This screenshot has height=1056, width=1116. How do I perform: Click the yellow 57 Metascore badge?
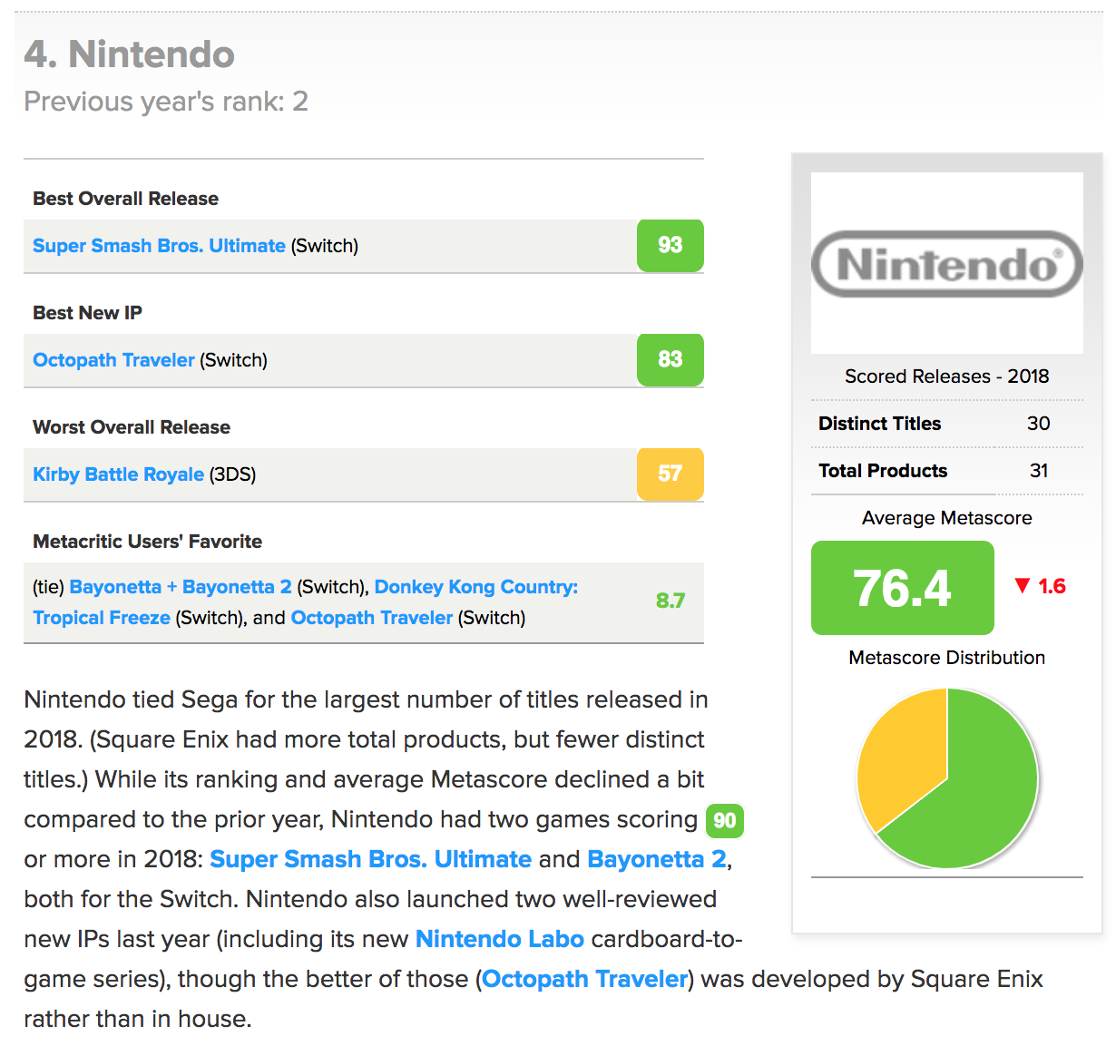point(670,474)
